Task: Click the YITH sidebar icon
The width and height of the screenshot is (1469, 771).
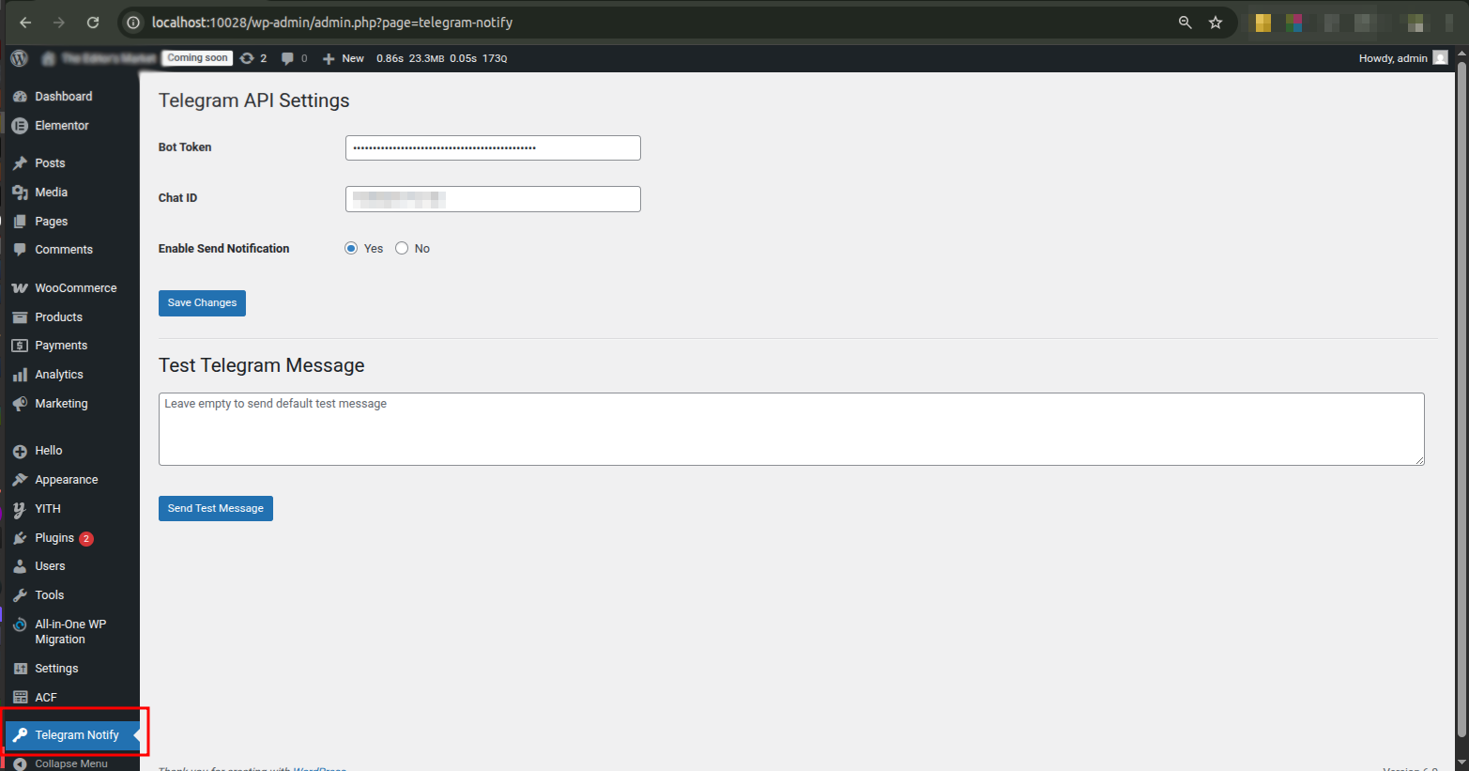Action: click(20, 509)
